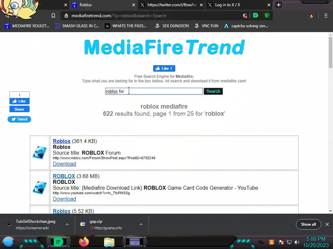Click Download under the Game Card Code Generator result
333x249 pixels.
64,199
